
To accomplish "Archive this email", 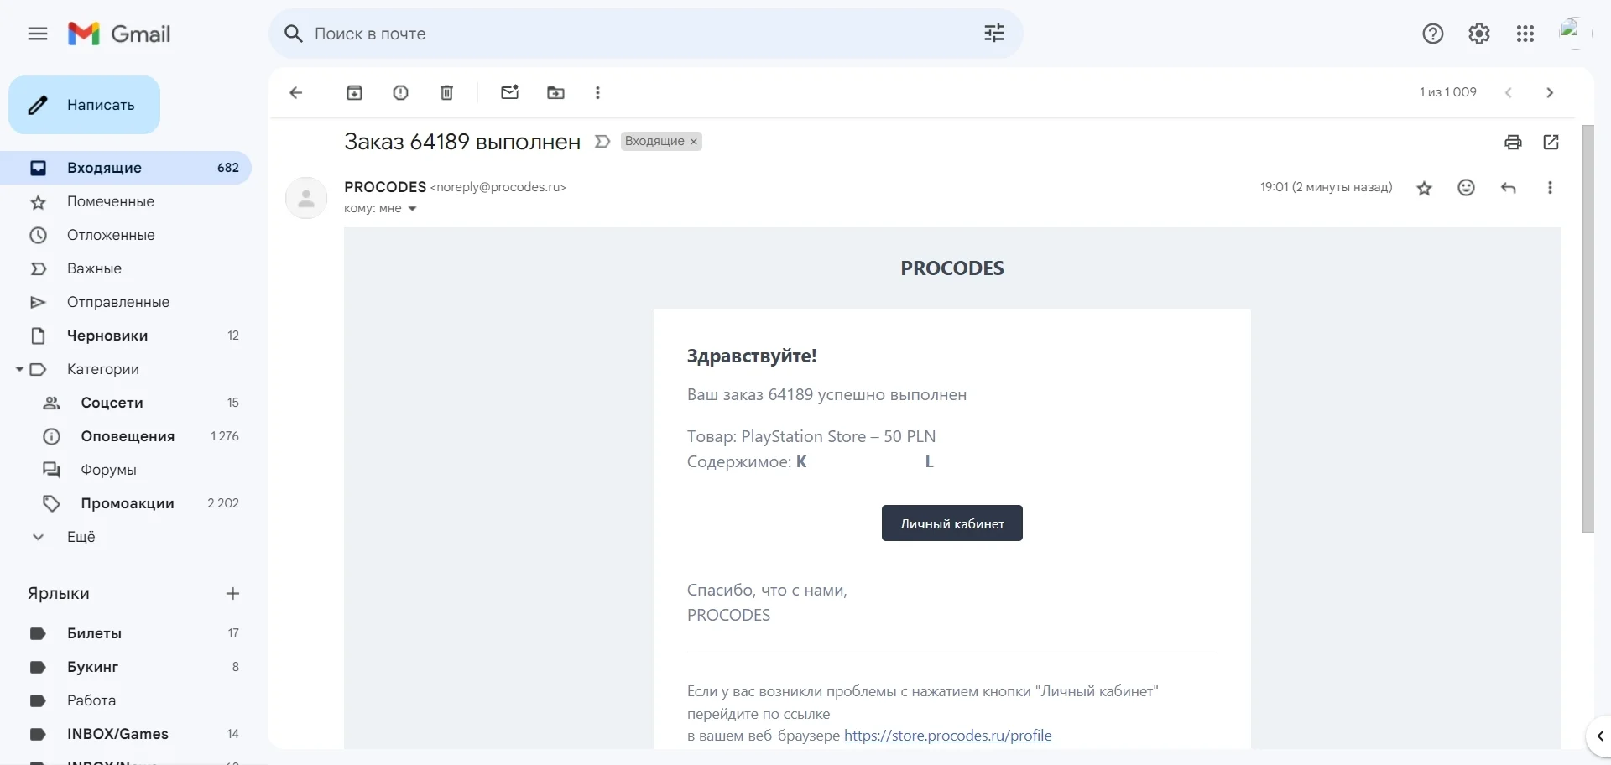I will (x=355, y=93).
